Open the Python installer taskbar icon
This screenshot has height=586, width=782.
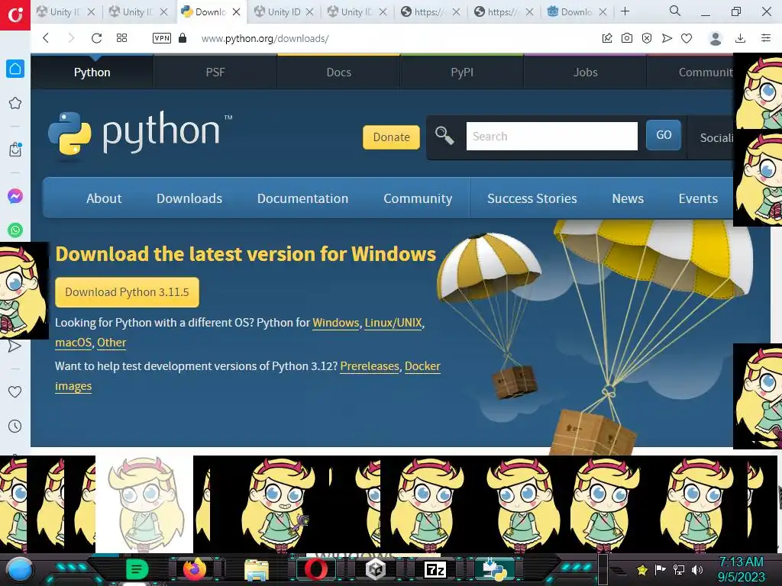pos(495,569)
